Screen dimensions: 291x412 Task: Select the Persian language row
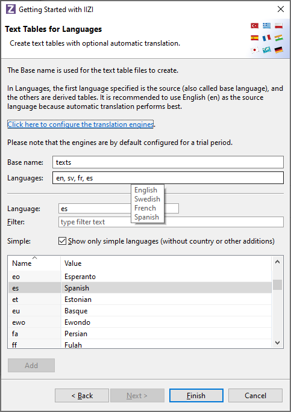coord(140,334)
